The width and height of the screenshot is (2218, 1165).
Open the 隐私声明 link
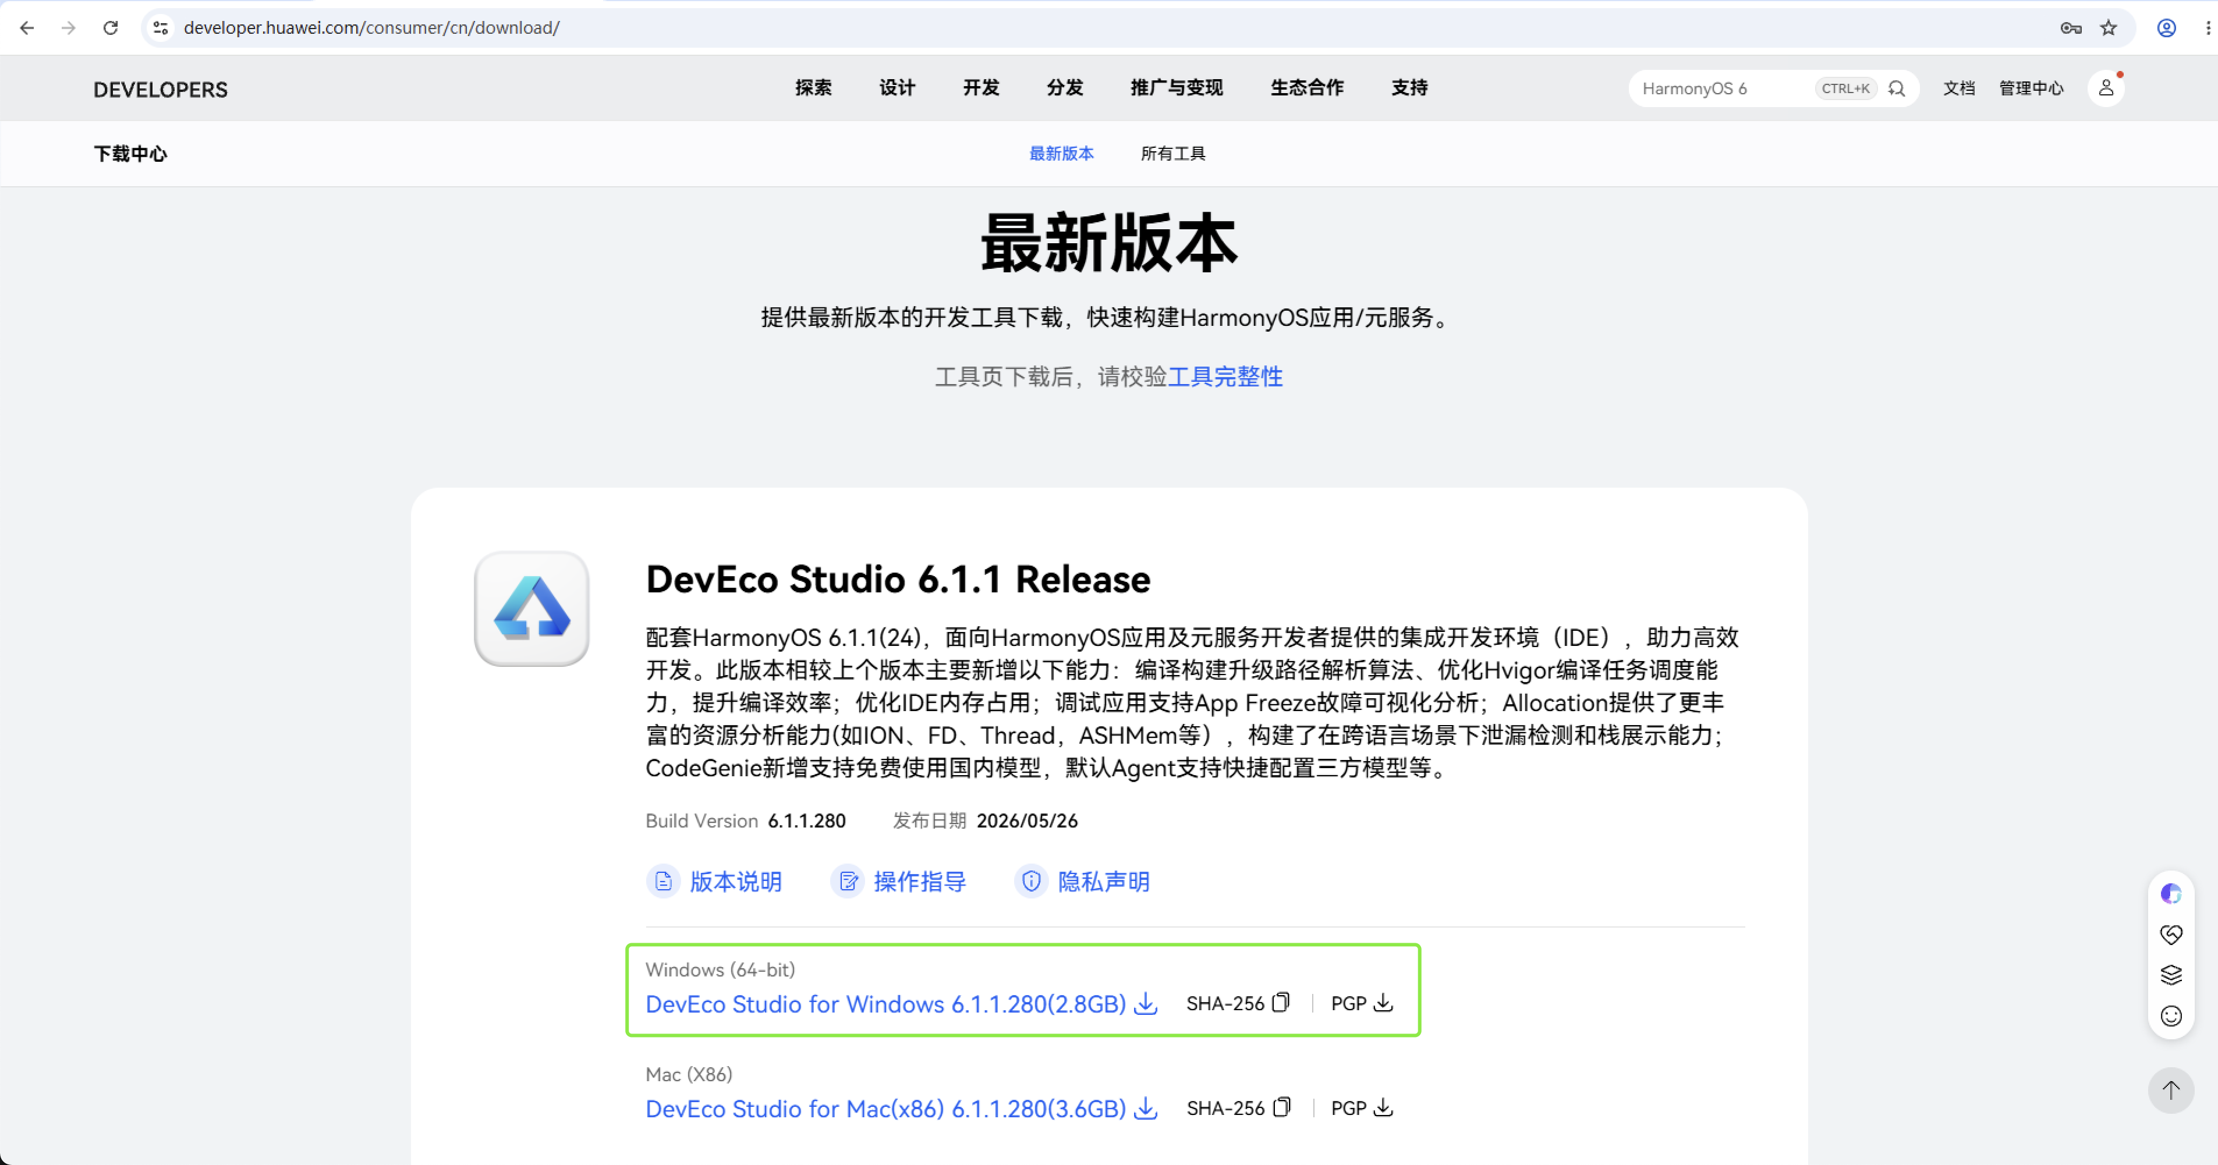click(1103, 882)
